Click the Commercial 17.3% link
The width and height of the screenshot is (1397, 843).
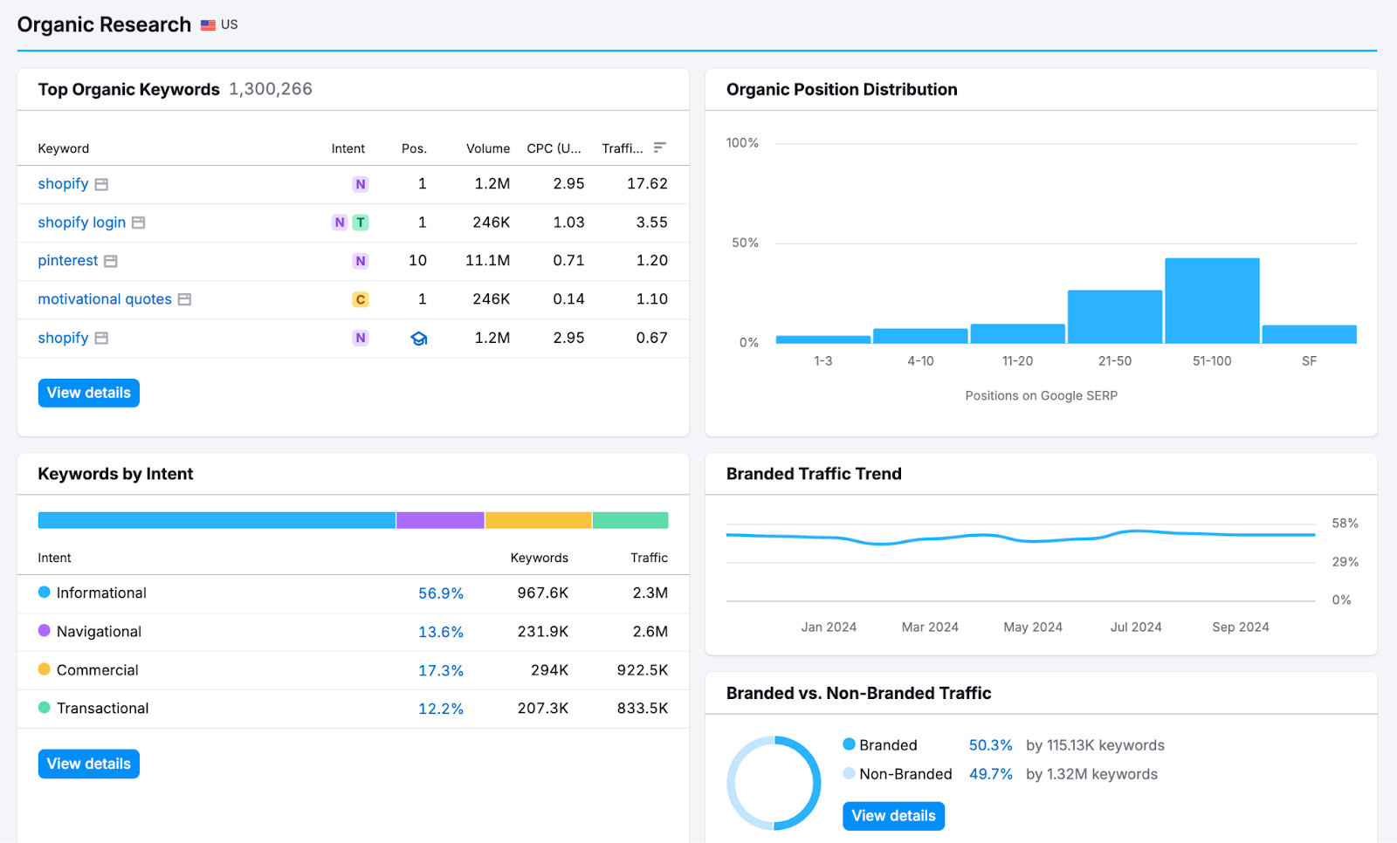[x=441, y=670]
